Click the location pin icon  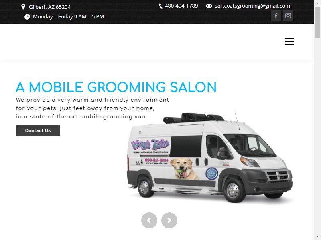click(23, 7)
